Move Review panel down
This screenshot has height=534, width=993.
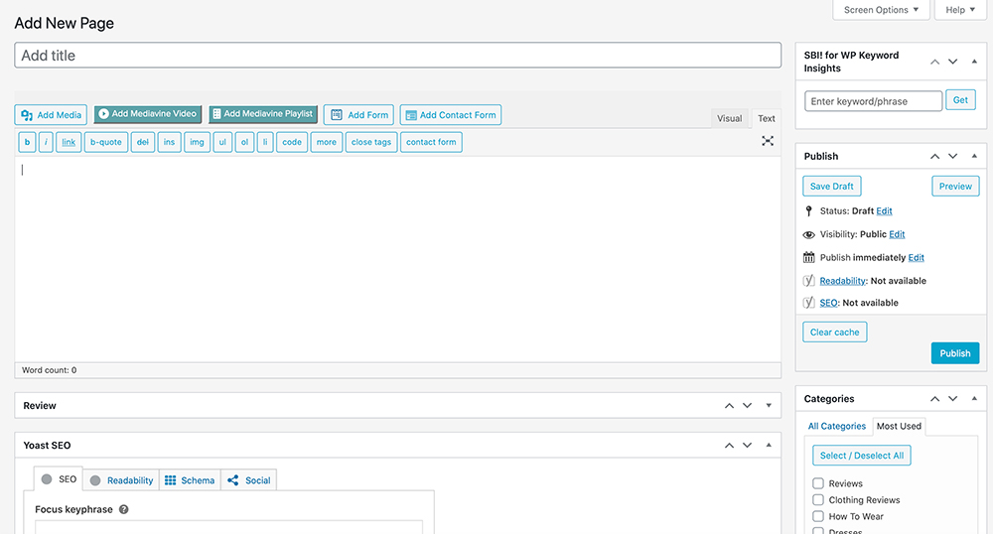click(748, 406)
